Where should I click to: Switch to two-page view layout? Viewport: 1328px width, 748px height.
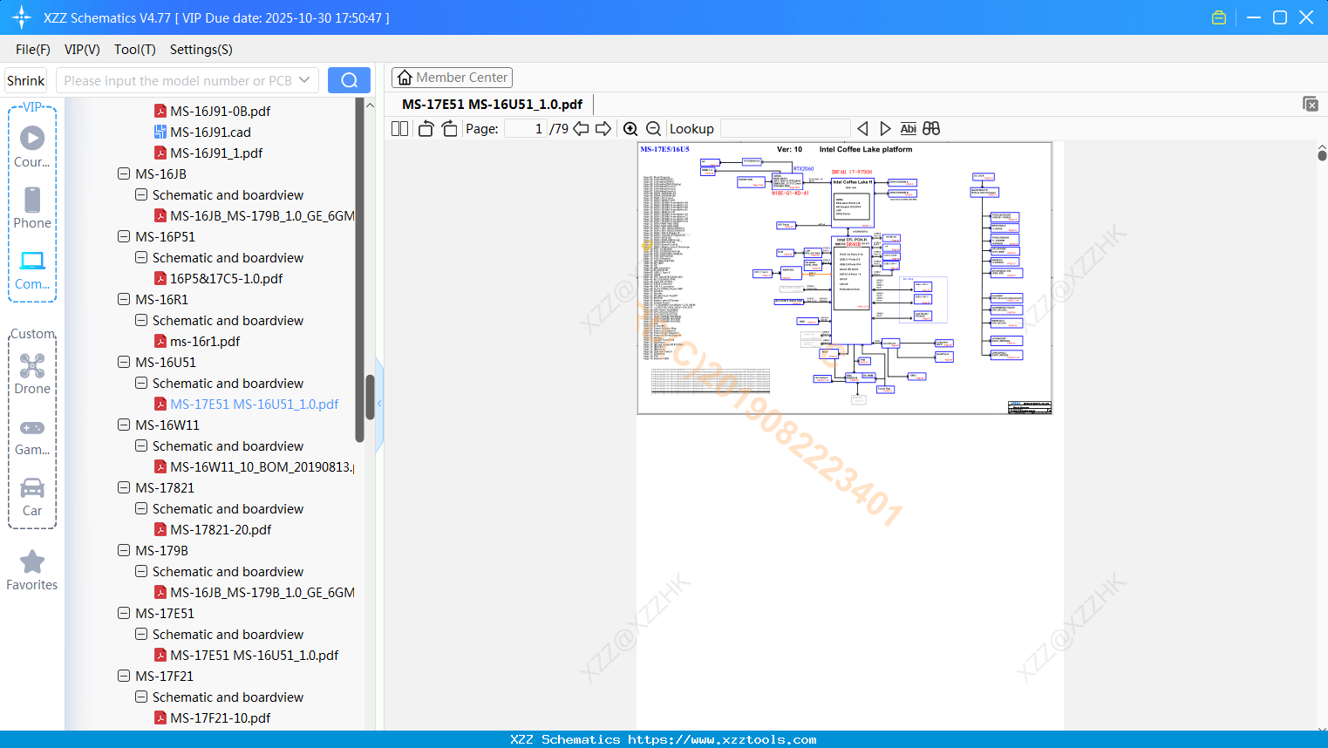coord(400,129)
